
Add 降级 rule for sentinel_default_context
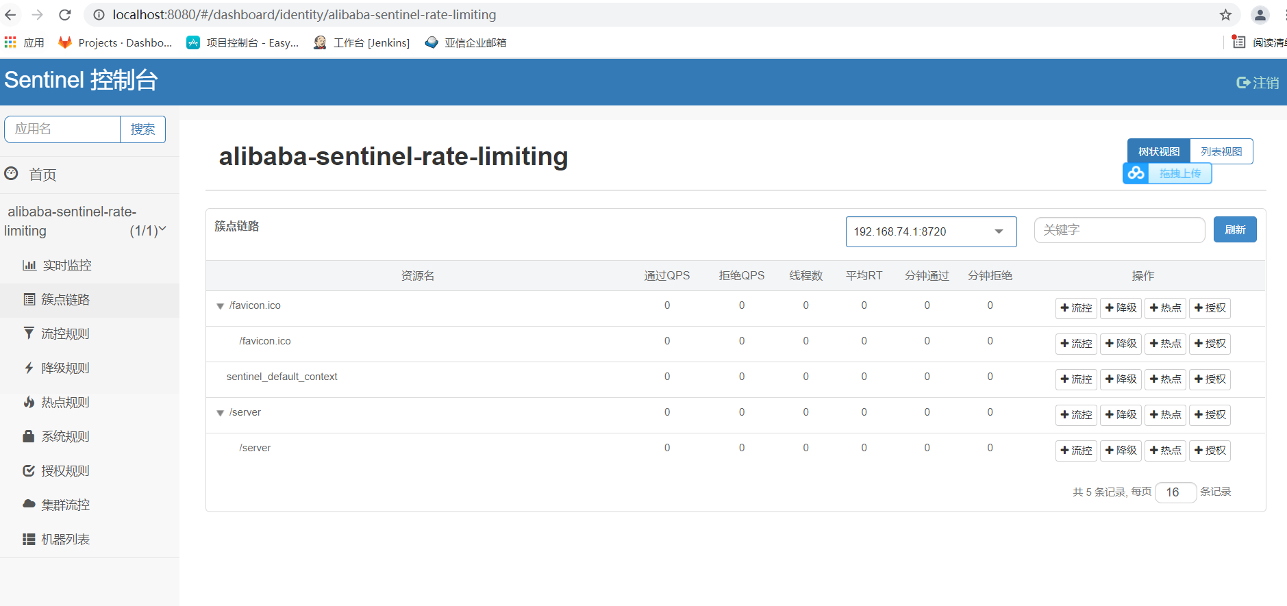click(x=1121, y=379)
